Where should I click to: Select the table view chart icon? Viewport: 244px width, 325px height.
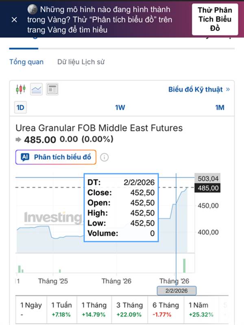point(52,89)
